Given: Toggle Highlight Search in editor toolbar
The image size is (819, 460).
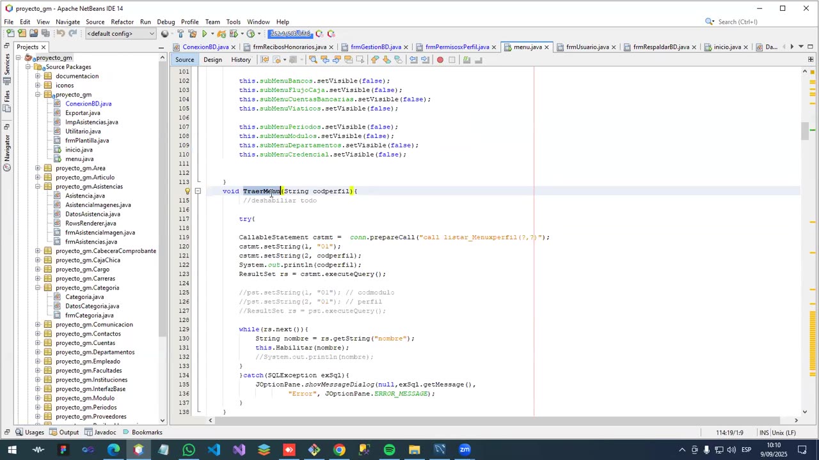Looking at the screenshot, I should click(349, 59).
